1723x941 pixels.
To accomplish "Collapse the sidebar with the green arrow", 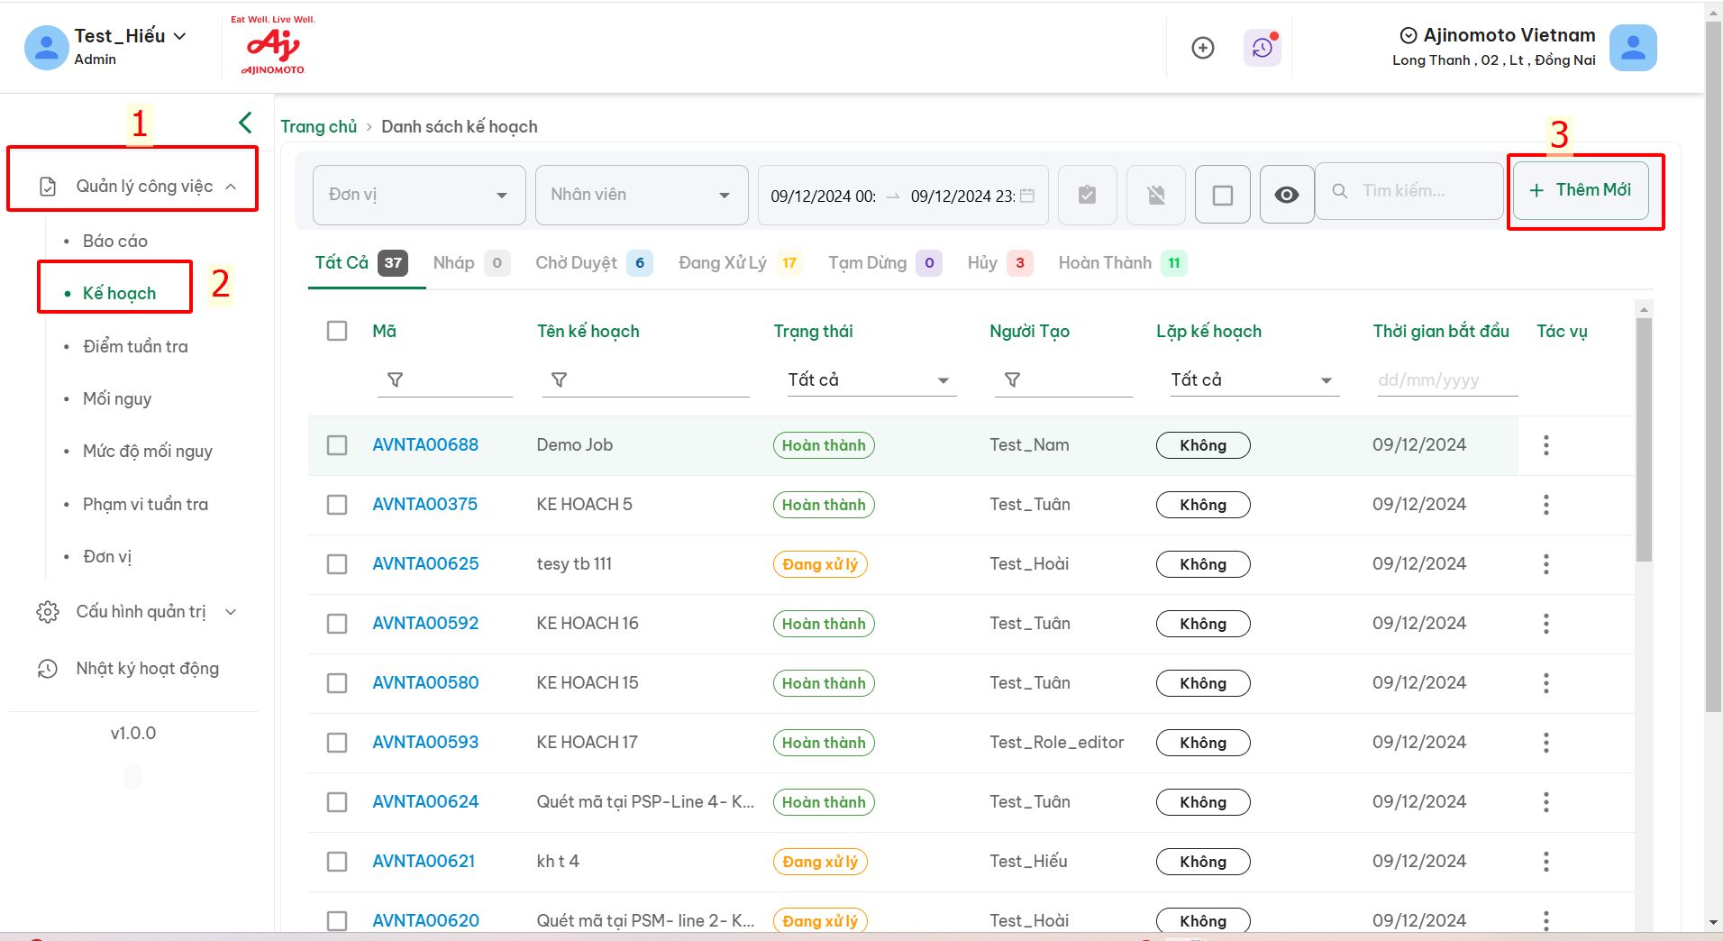I will click(x=245, y=123).
